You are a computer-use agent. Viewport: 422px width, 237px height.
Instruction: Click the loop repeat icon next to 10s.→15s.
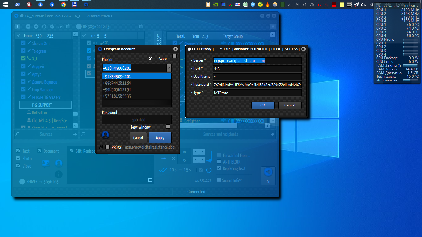pos(209,170)
